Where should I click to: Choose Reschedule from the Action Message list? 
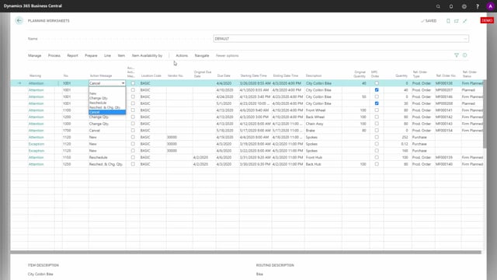point(98,103)
